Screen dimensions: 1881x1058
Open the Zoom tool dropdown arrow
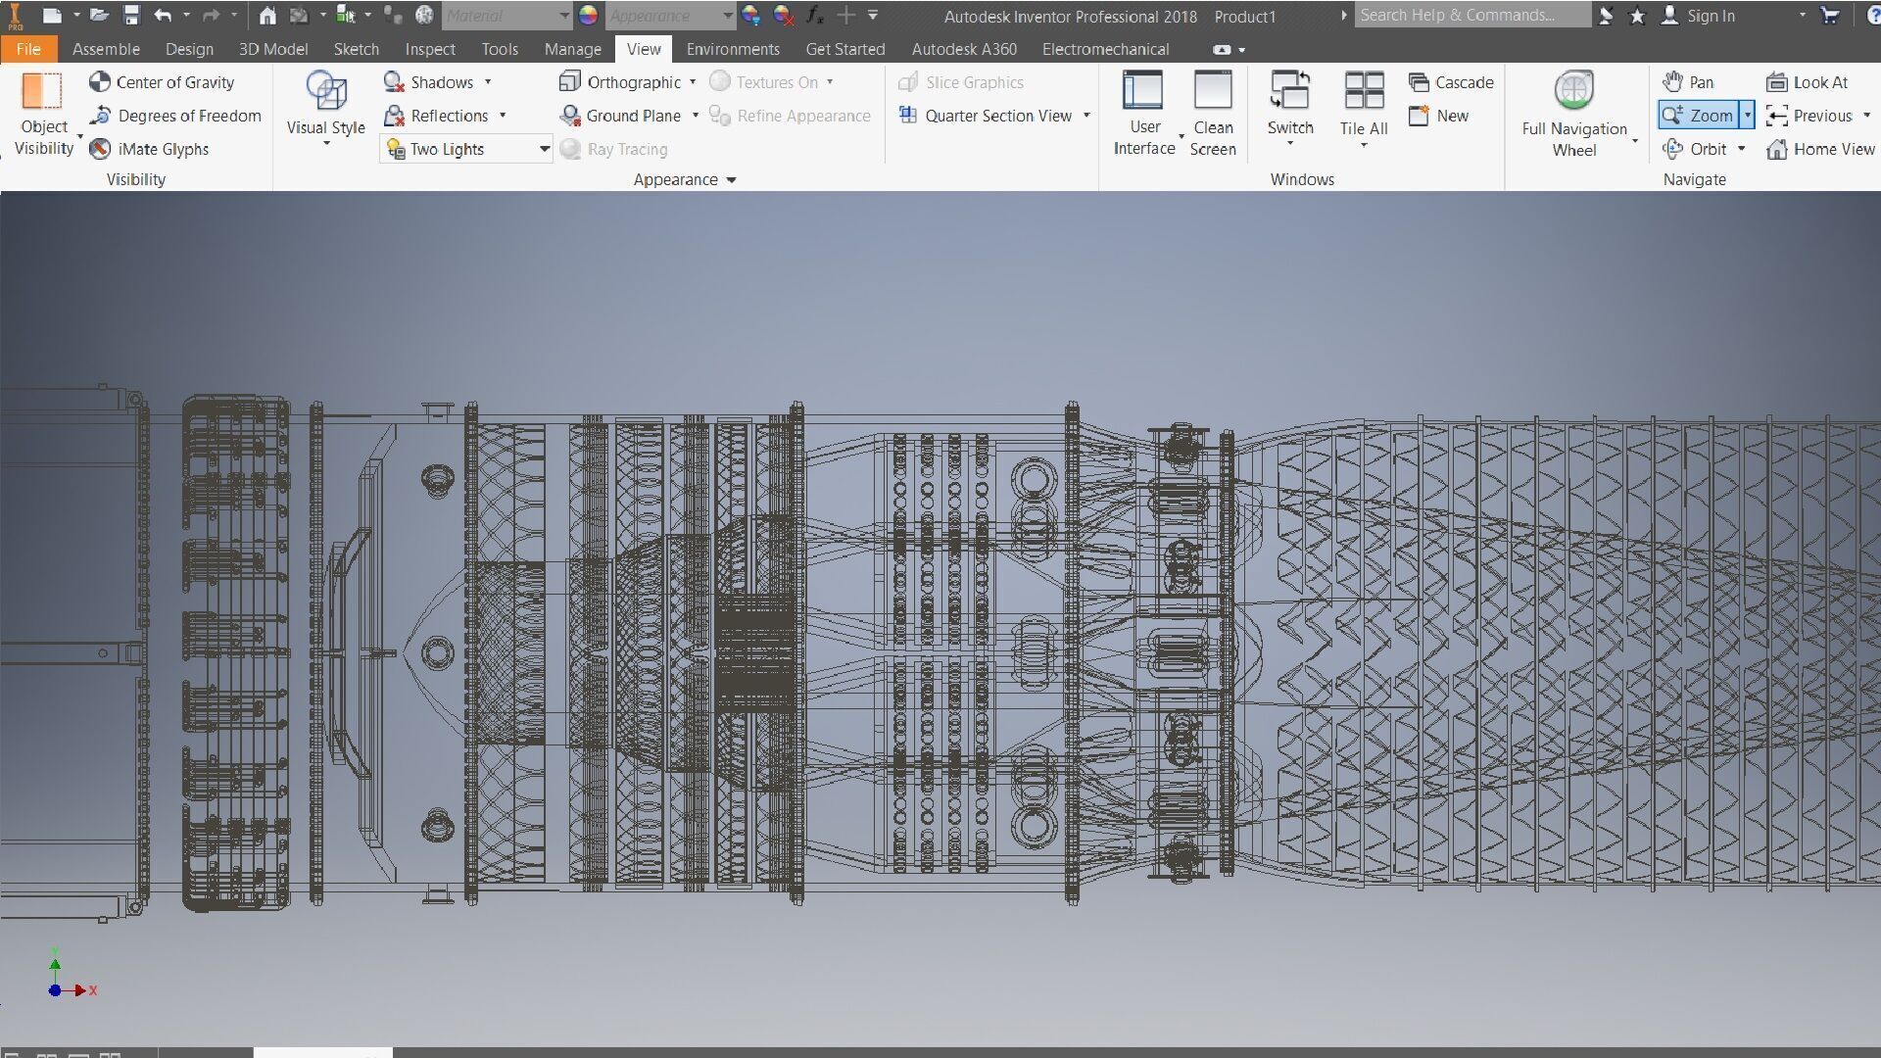(x=1747, y=116)
